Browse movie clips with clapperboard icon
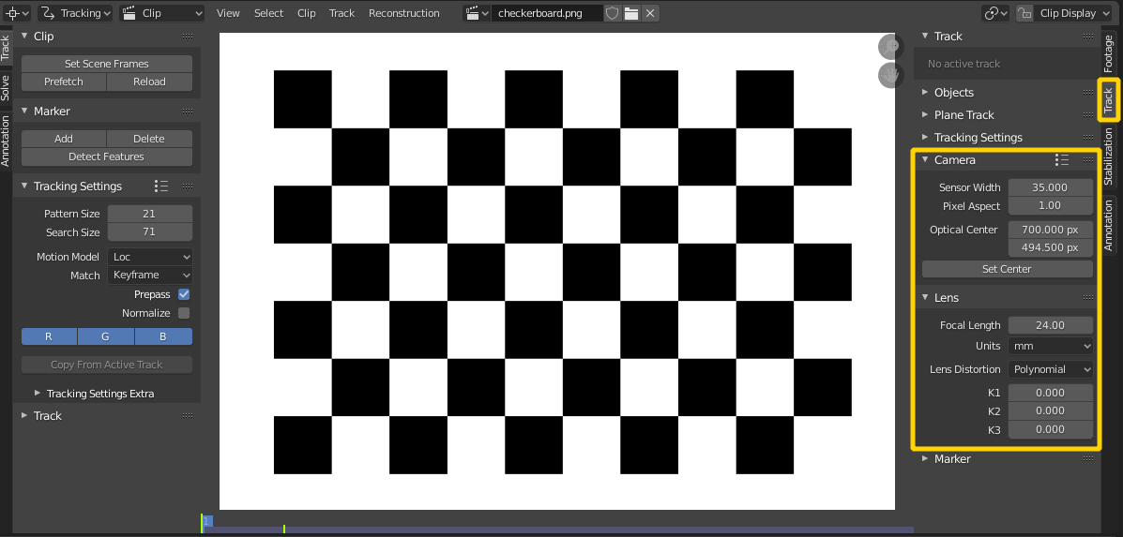Viewport: 1123px width, 537px height. coord(477,13)
